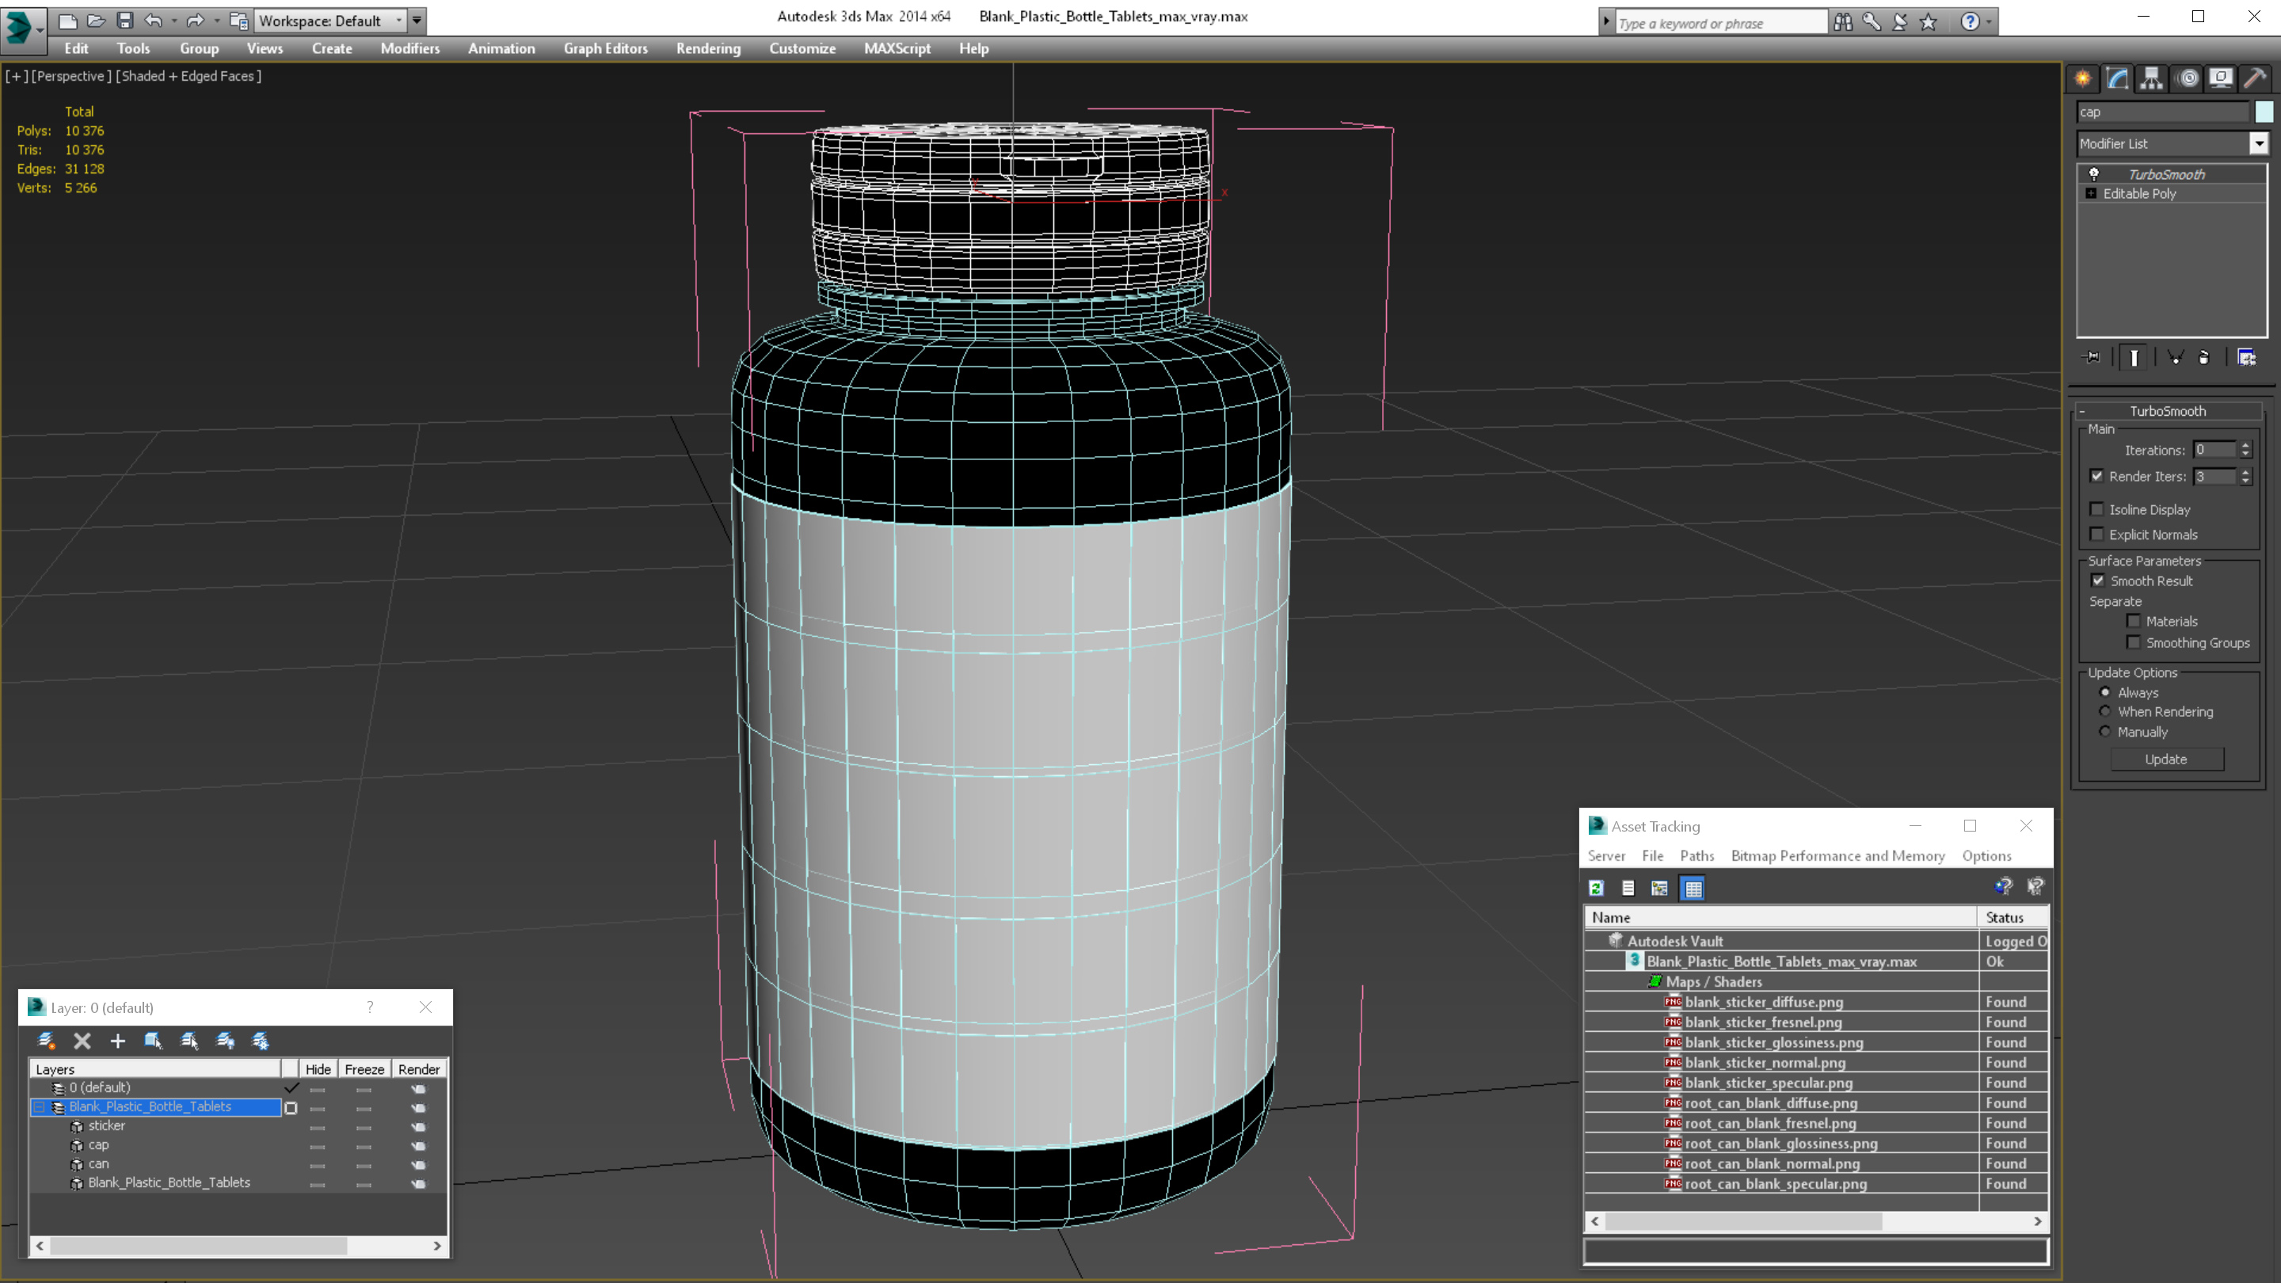Collapse the Blank_Plastic_Bottle_Tablets layer tree
Screen dimensions: 2281x1283
click(39, 1107)
